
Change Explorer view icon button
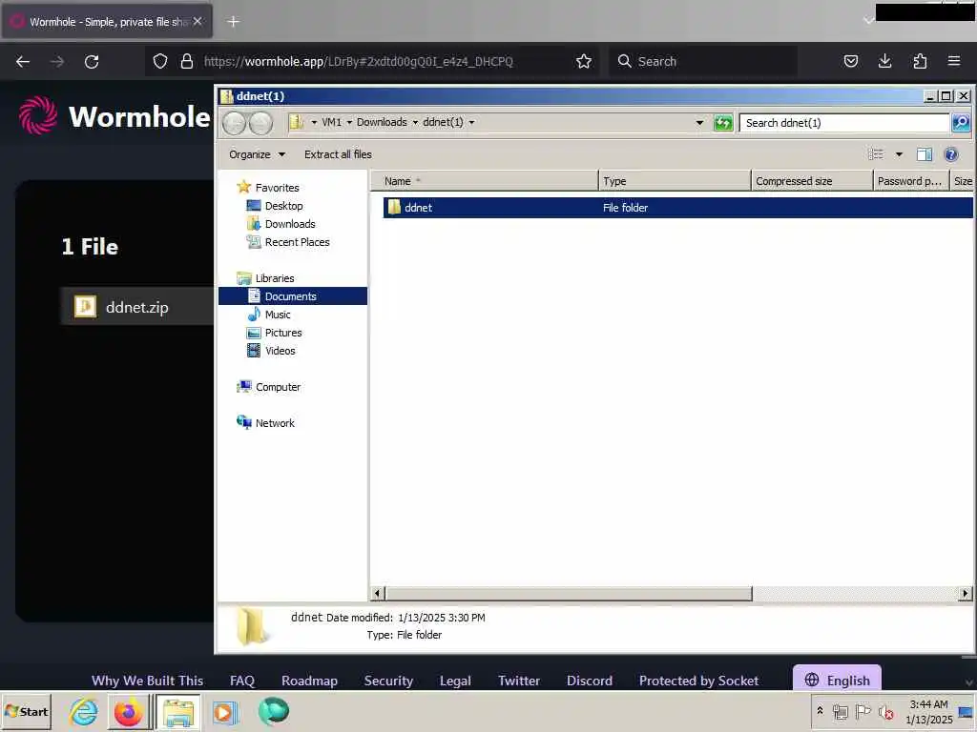[x=876, y=154]
